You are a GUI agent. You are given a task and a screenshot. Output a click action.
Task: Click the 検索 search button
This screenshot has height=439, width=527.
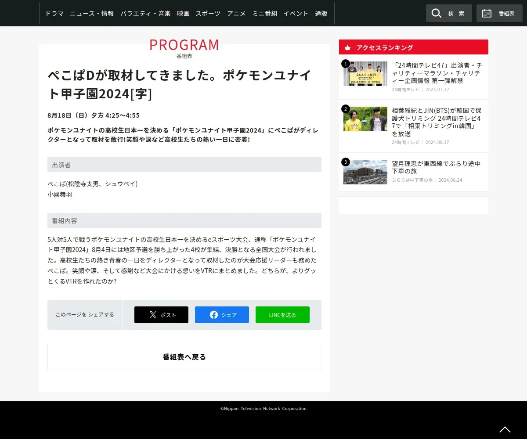(x=449, y=13)
